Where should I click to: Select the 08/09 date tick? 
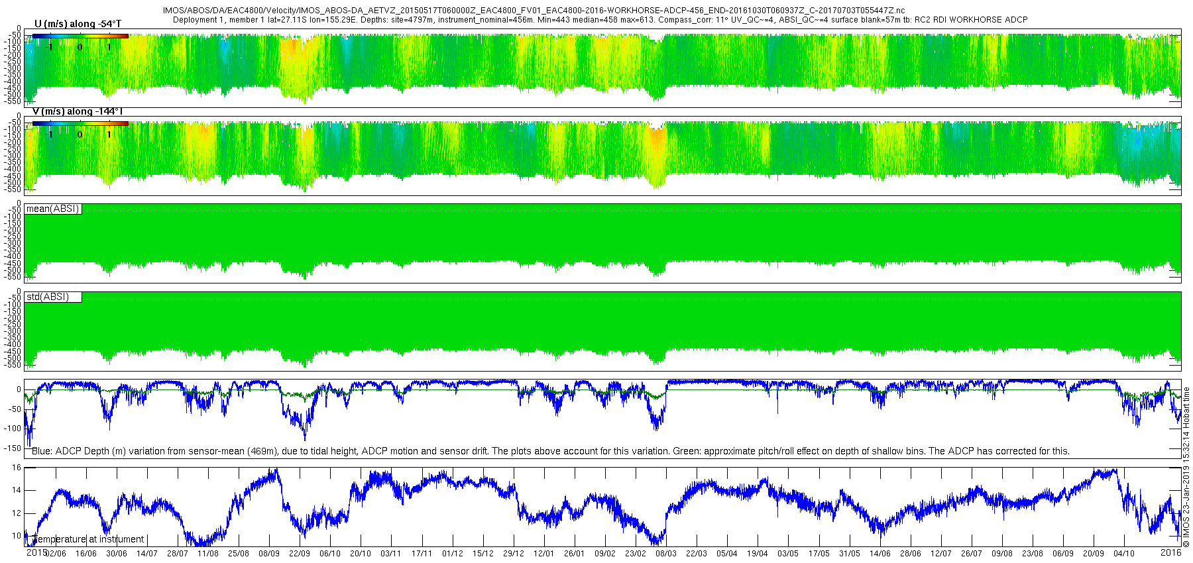coord(269,554)
